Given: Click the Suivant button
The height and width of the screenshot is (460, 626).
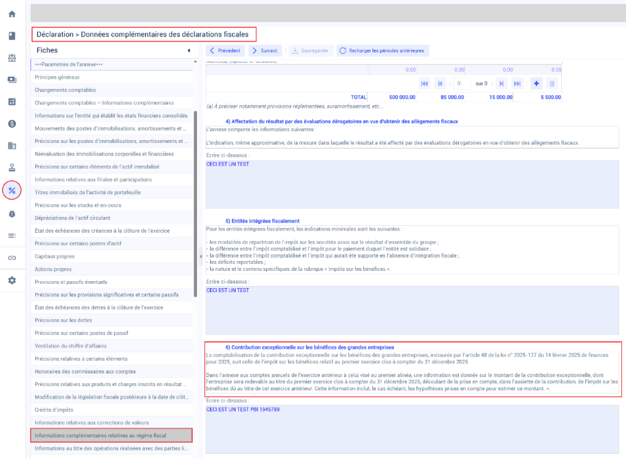Looking at the screenshot, I should tap(265, 50).
